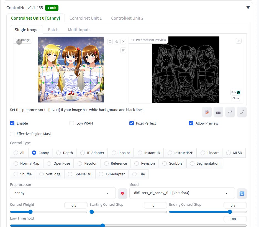Close the preprocessor preview via Close button
This screenshot has height=227, width=259.
[235, 98]
